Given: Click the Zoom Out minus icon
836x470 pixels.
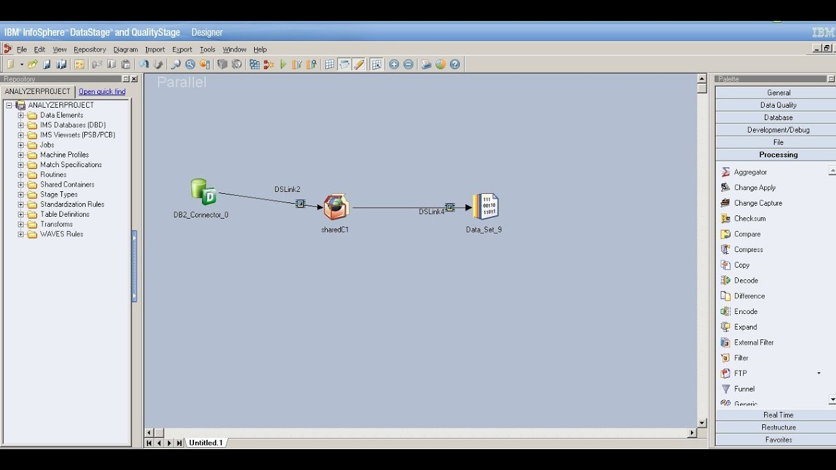Looking at the screenshot, I should point(408,65).
